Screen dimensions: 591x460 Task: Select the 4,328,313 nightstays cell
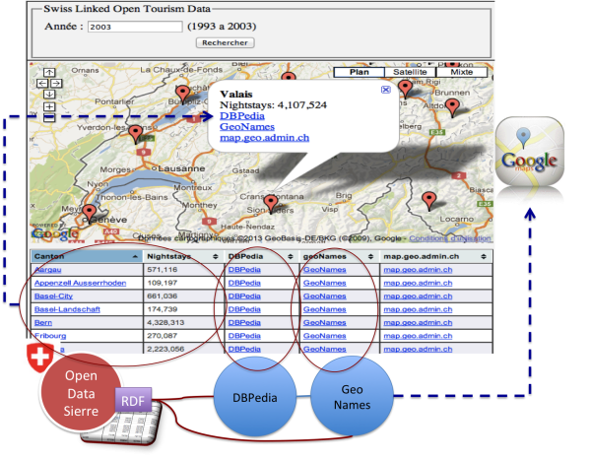point(183,322)
